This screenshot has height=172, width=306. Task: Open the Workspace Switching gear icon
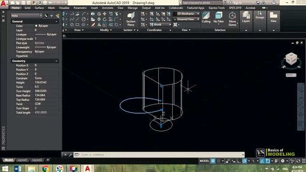click(283, 161)
